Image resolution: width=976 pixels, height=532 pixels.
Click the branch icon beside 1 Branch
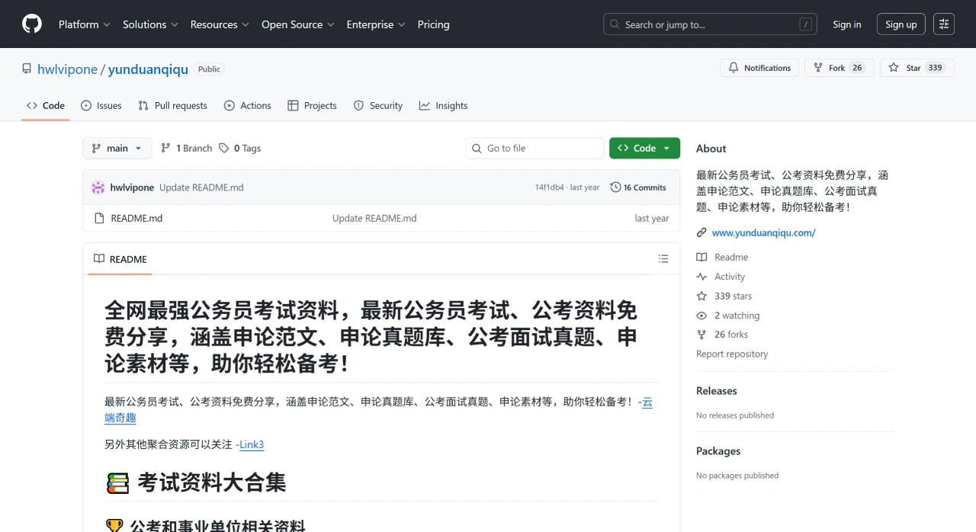click(167, 148)
